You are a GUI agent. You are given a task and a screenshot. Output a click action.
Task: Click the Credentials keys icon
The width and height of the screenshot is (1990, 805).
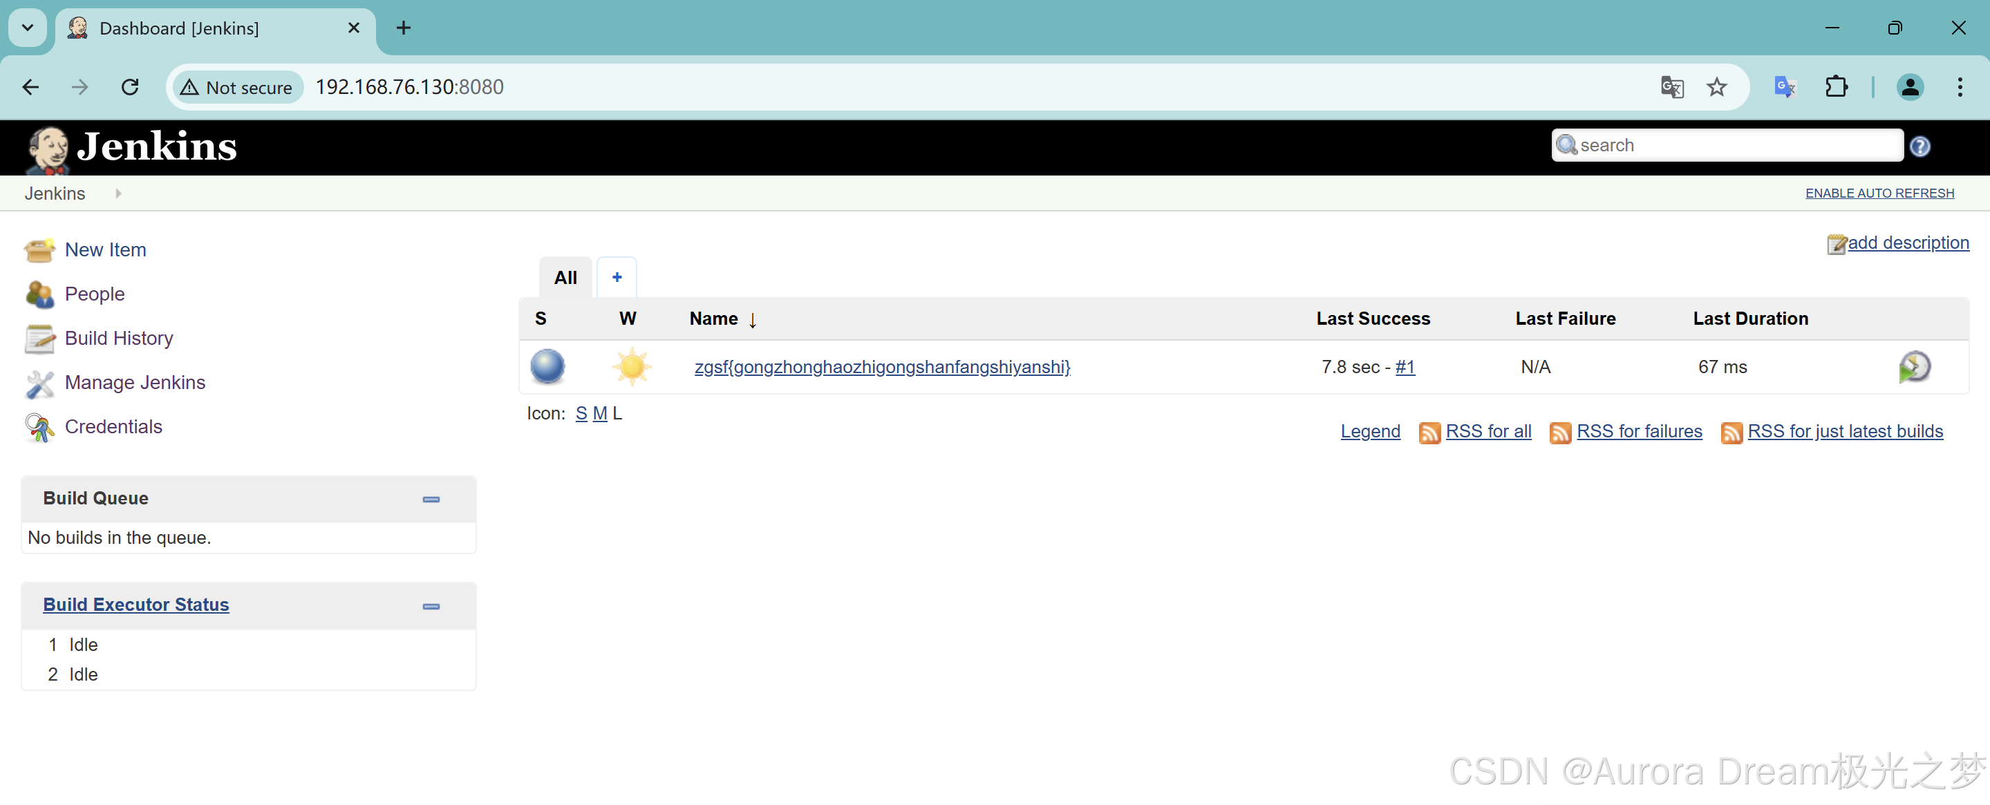coord(39,427)
